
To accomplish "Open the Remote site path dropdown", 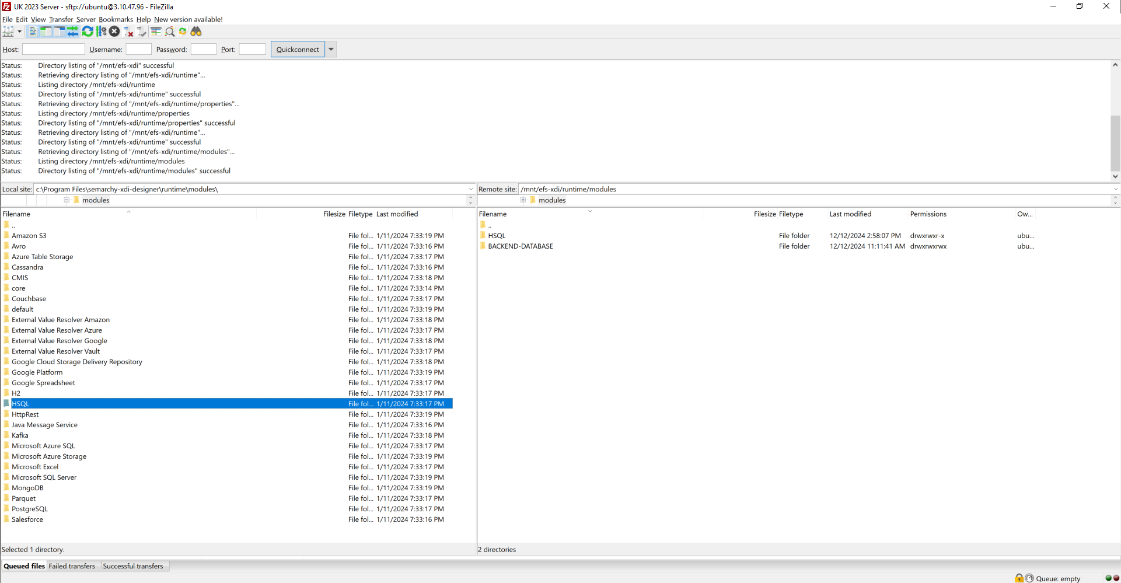I will pos(1116,189).
